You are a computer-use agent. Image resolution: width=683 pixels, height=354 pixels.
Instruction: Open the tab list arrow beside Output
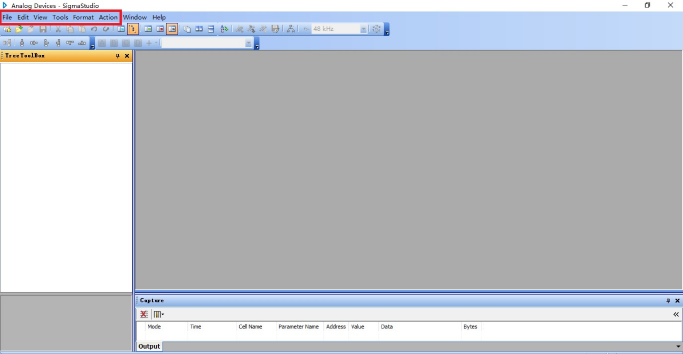678,347
